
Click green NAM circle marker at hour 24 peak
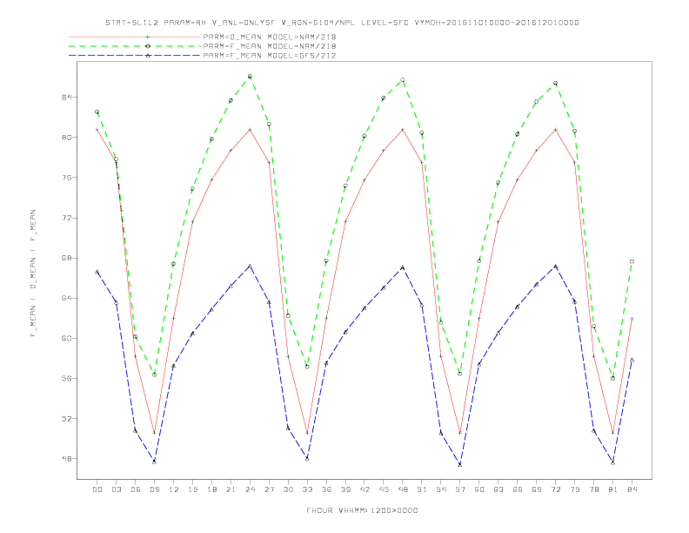click(x=250, y=77)
